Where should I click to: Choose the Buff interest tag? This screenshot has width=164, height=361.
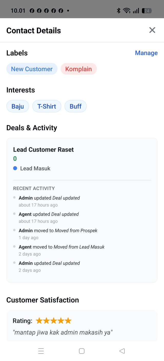pos(76,106)
